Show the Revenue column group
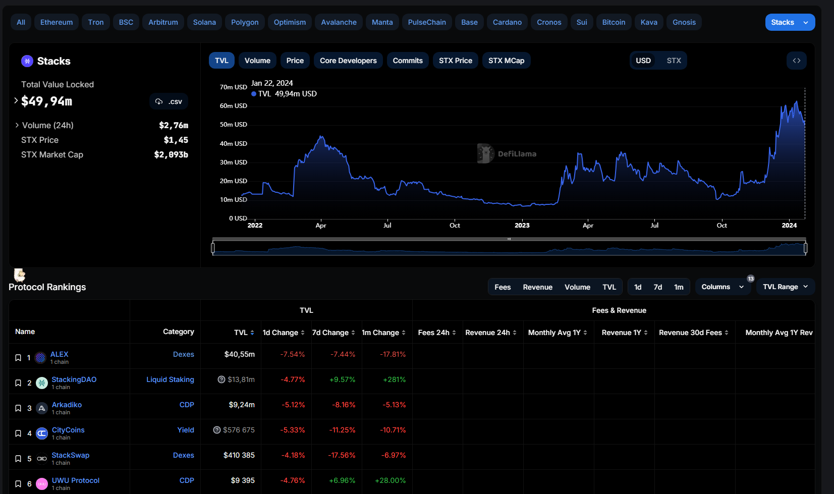The height and width of the screenshot is (494, 834). (537, 287)
